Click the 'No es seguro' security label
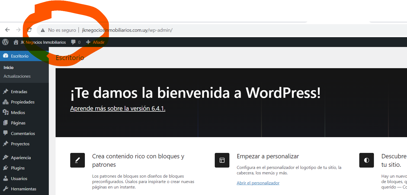Screen dimensions: 407x195 [x=62, y=30]
